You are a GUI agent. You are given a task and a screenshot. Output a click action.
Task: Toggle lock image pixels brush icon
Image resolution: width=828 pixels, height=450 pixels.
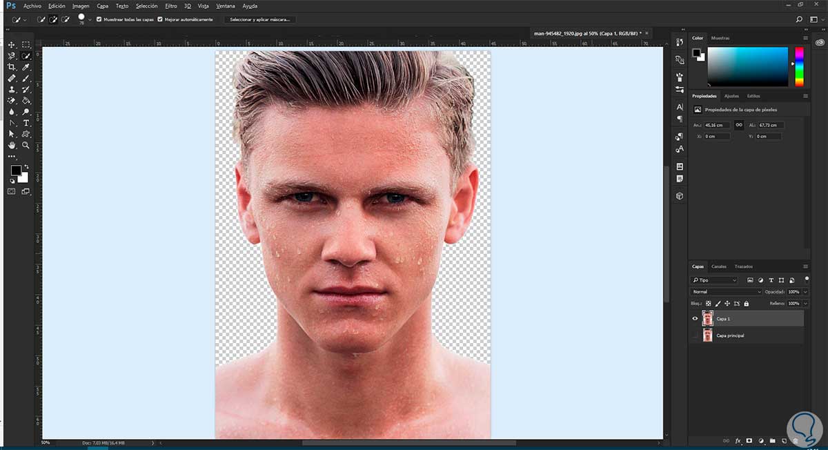click(718, 304)
